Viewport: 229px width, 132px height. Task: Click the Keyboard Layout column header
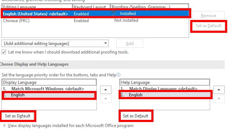(91, 7)
